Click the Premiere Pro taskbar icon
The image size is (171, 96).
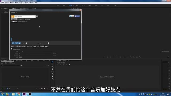[24, 94]
